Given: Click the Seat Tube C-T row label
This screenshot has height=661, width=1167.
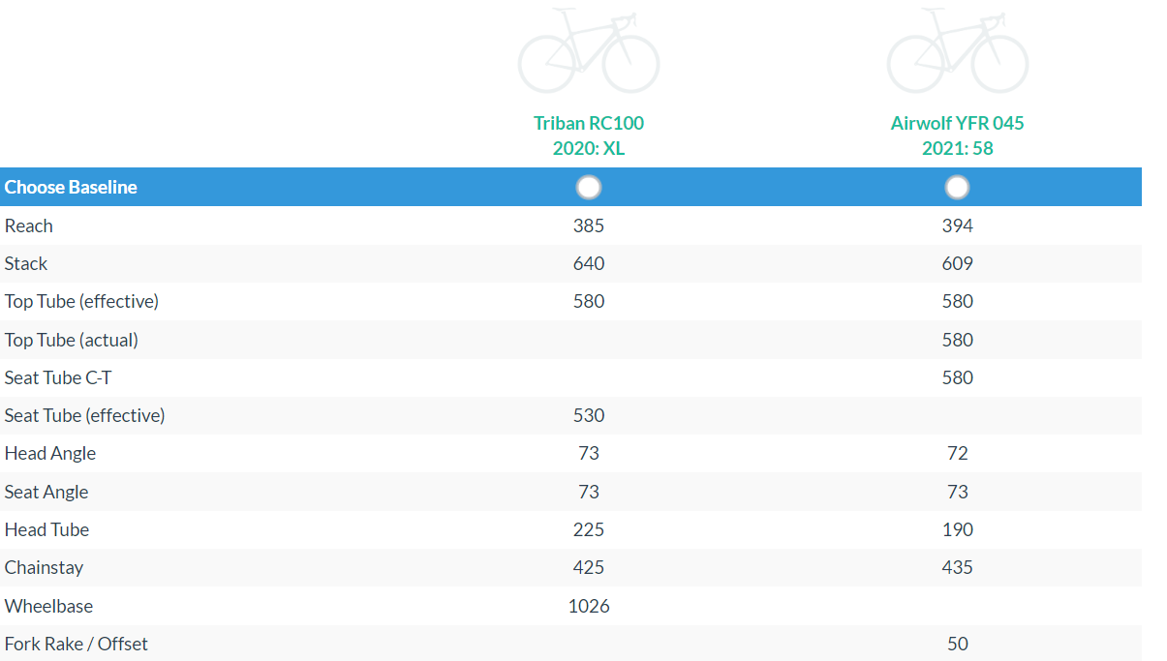Looking at the screenshot, I should (x=58, y=377).
